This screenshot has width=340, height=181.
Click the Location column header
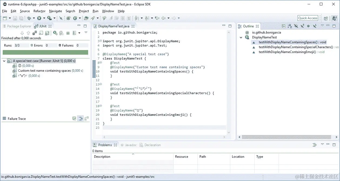tap(242, 157)
